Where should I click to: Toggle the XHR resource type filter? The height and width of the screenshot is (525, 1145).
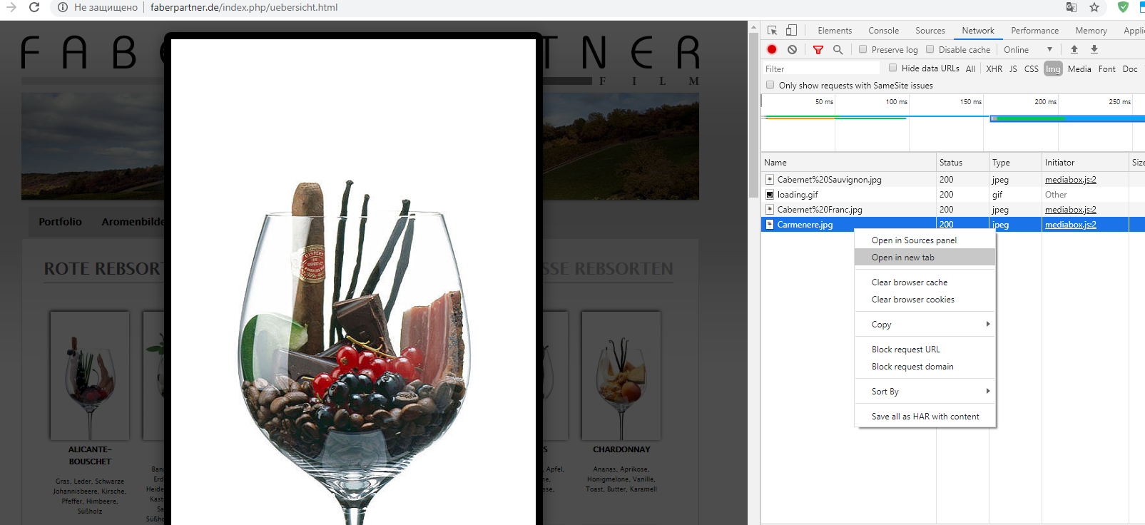(994, 69)
